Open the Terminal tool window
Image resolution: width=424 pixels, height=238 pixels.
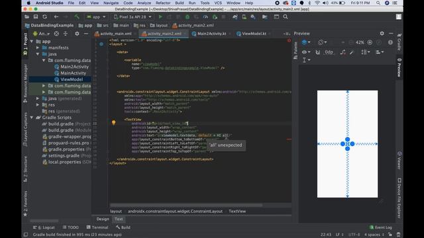pyautogui.click(x=97, y=227)
